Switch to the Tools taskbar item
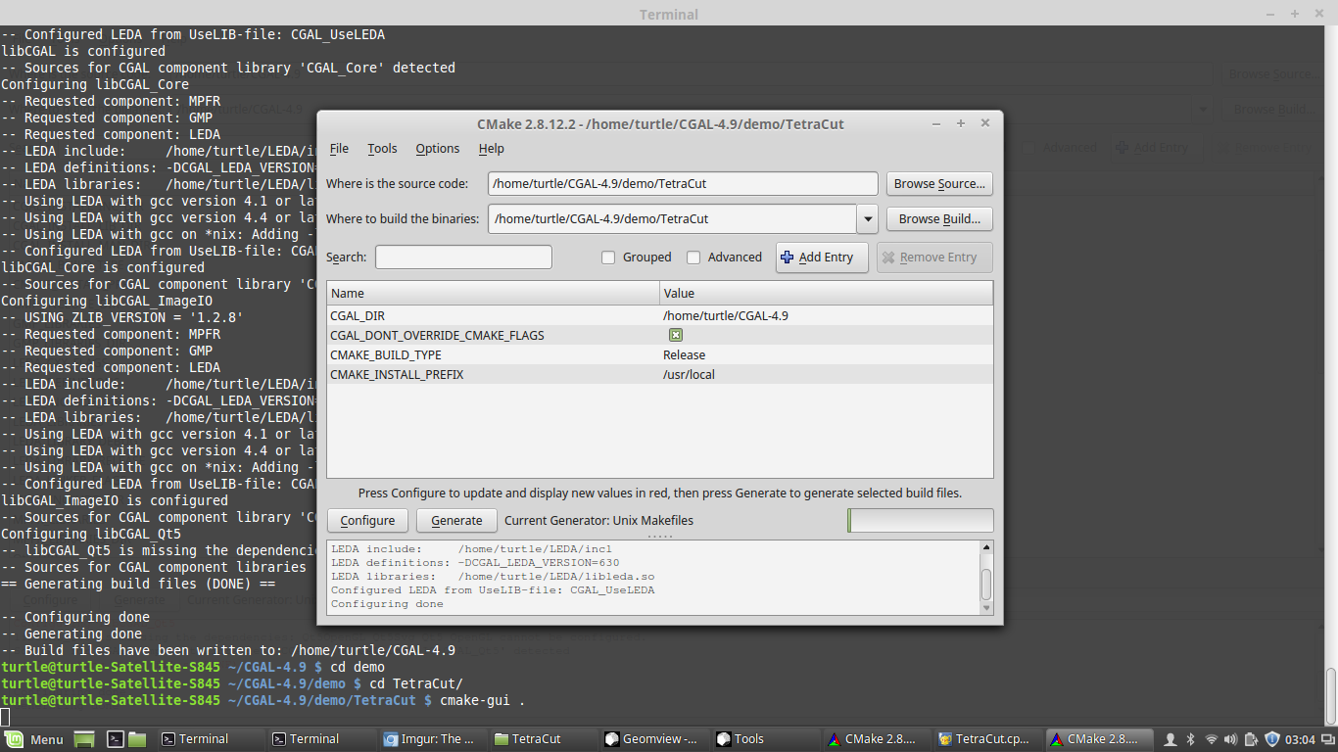The height and width of the screenshot is (752, 1338). coord(763,739)
